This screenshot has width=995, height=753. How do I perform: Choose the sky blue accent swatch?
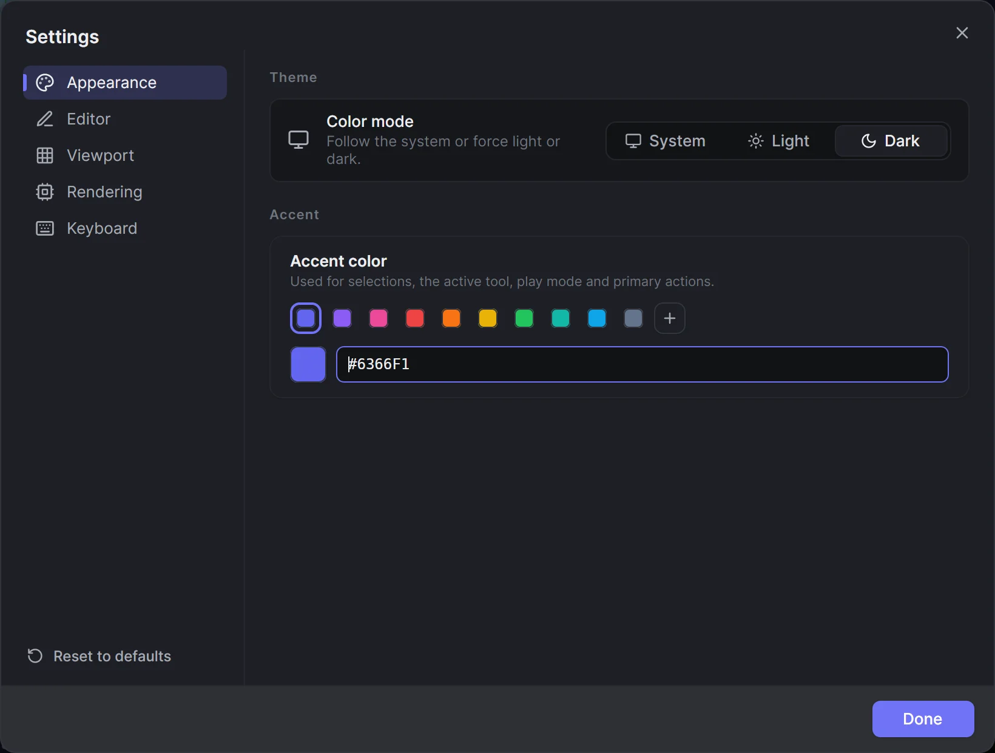[x=597, y=318]
